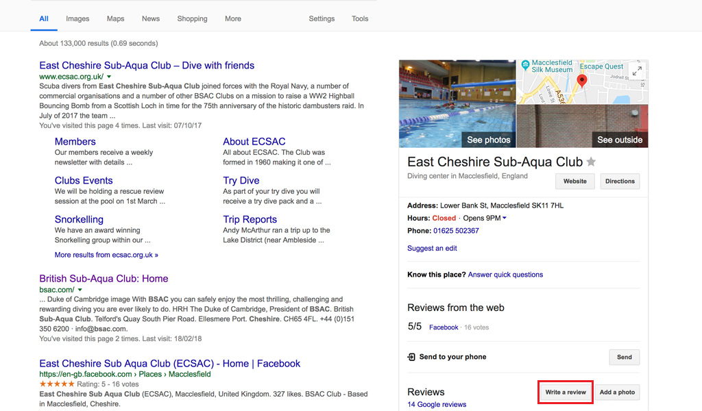
Task: Open the ecsac.org.uk URL dropdown arrow
Action: 109,77
